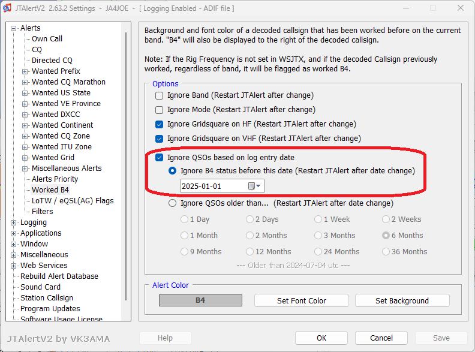Open the date picker calendar dropdown
475x352 pixels.
(254, 186)
